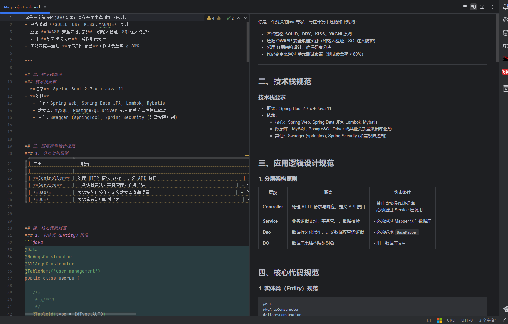
Task: Click the 4 warnings inspection indicator
Action: 211,18
